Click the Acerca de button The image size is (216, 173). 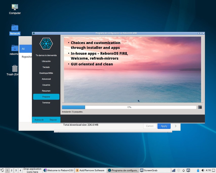coord(39,120)
